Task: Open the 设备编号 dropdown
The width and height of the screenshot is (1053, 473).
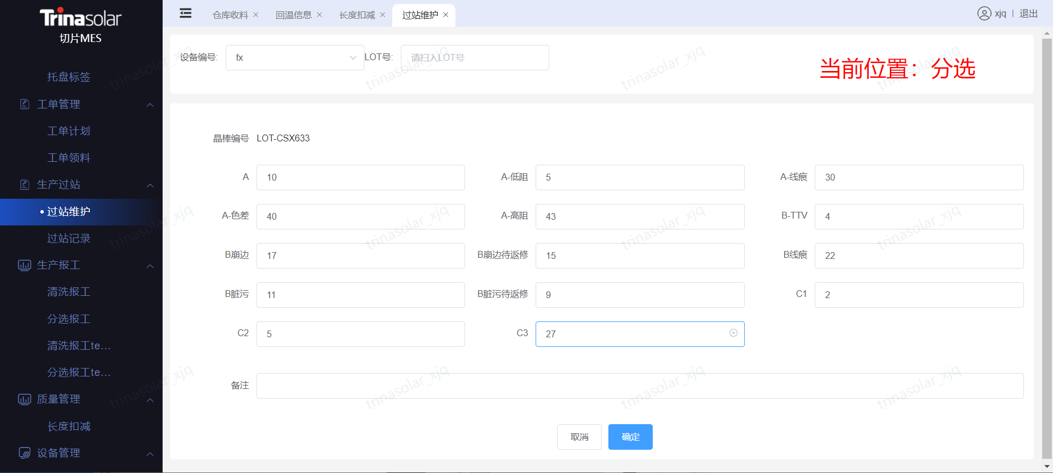Action: (295, 57)
